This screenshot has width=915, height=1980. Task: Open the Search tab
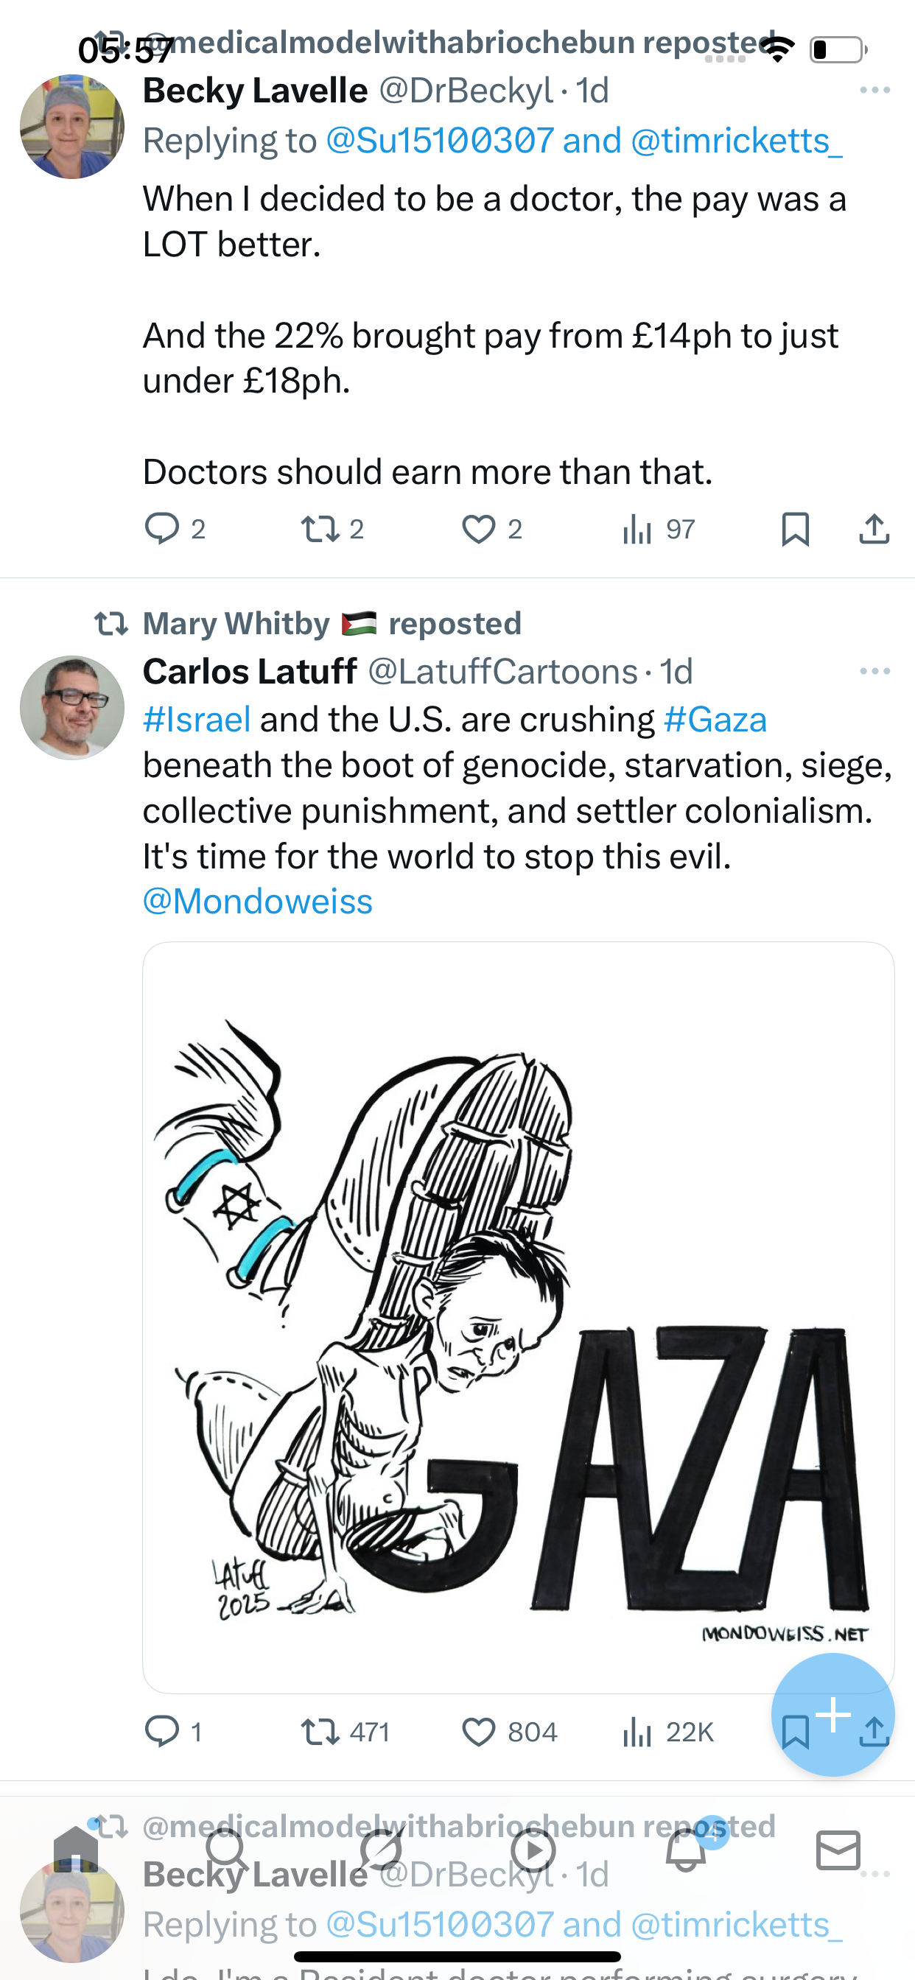coord(228,1850)
